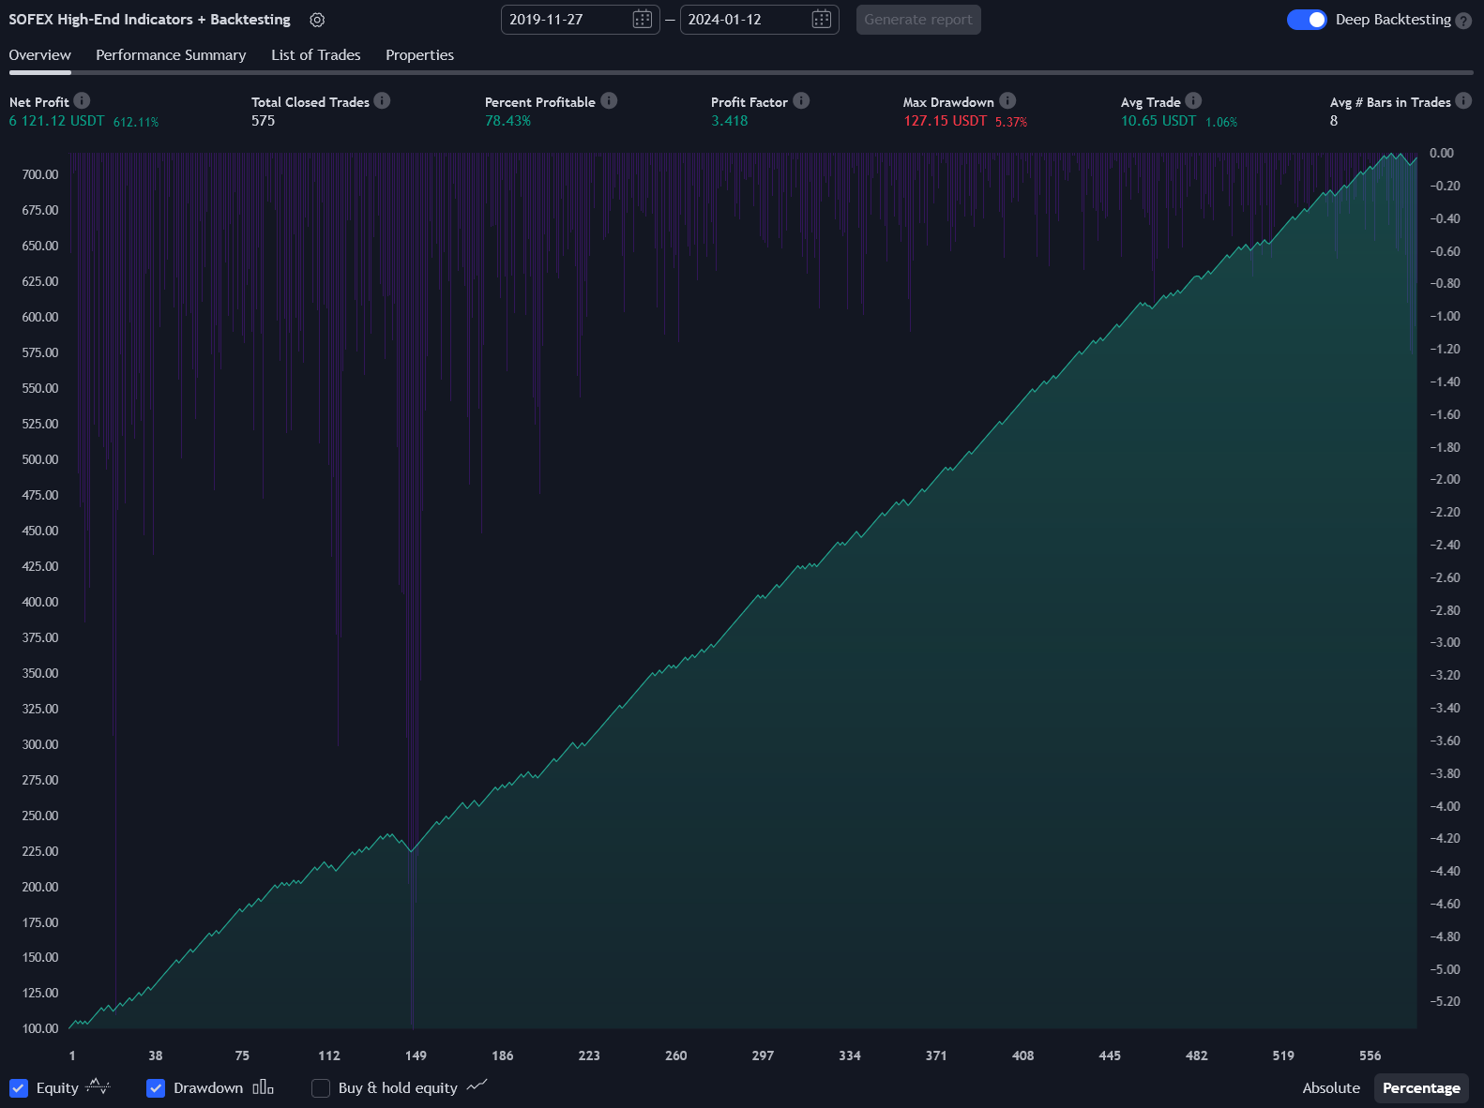Open the List of Trades tab
1484x1108 pixels.
click(x=315, y=55)
